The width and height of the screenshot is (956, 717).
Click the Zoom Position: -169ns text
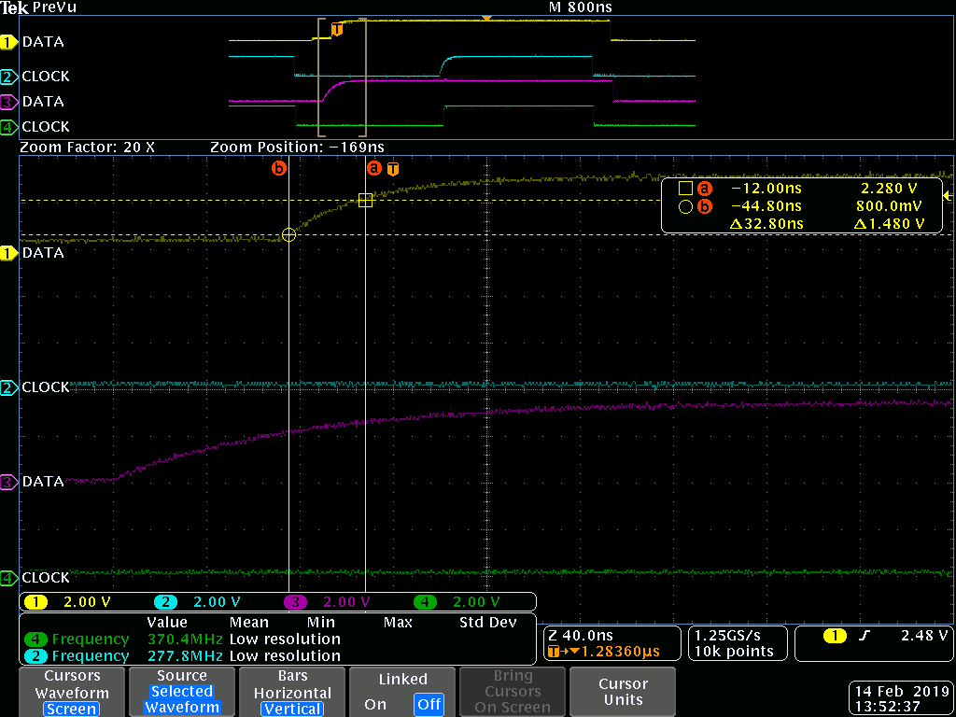pyautogui.click(x=298, y=148)
